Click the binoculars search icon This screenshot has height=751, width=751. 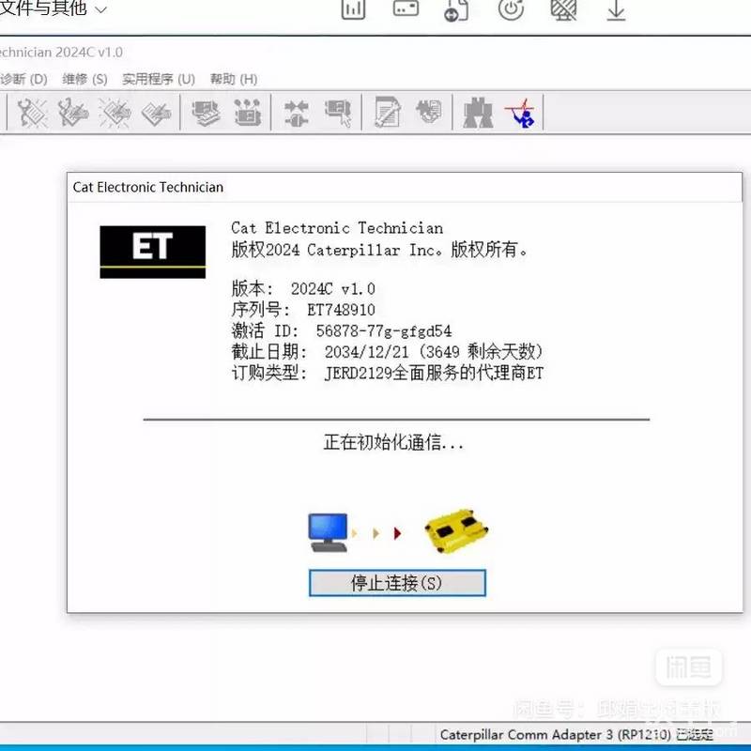point(478,114)
